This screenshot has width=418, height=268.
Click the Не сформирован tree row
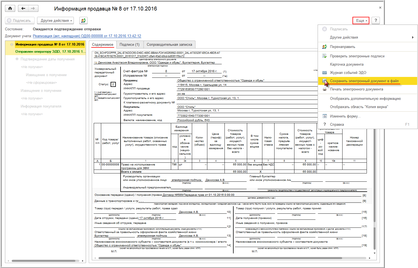[x=41, y=83]
